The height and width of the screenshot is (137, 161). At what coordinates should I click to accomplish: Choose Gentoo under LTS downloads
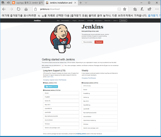(61, 101)
